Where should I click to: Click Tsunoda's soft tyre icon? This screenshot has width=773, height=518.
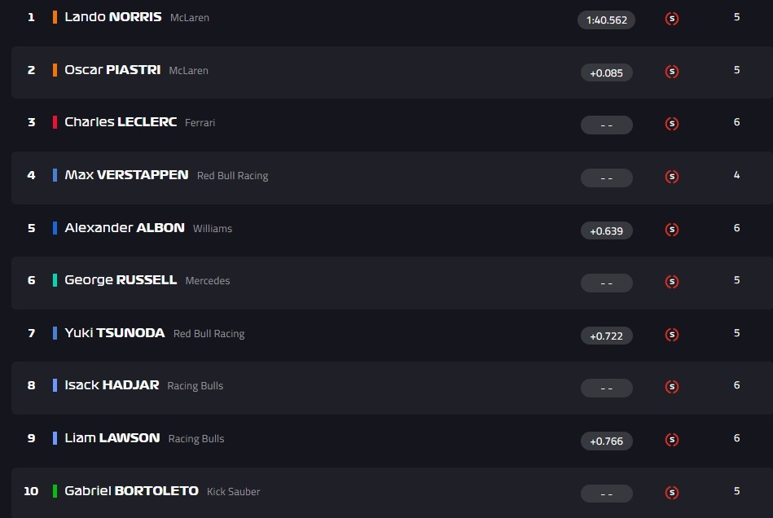coord(672,334)
